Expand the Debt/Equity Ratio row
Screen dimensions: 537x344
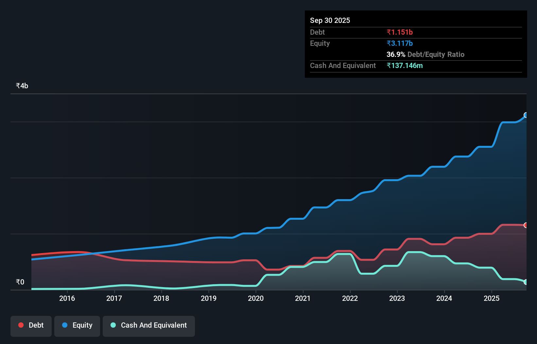(425, 55)
